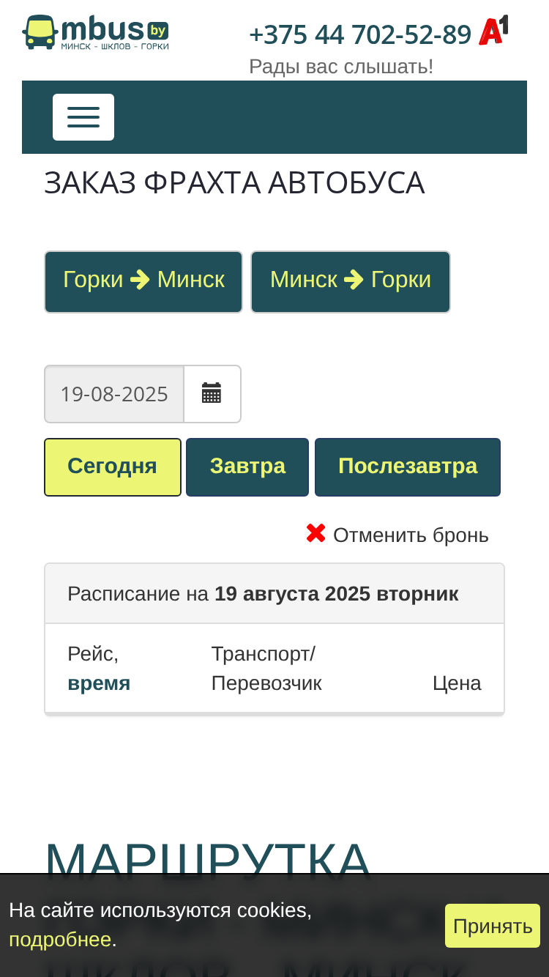This screenshot has width=549, height=977.
Task: Select the Сегодня day option
Action: (113, 467)
